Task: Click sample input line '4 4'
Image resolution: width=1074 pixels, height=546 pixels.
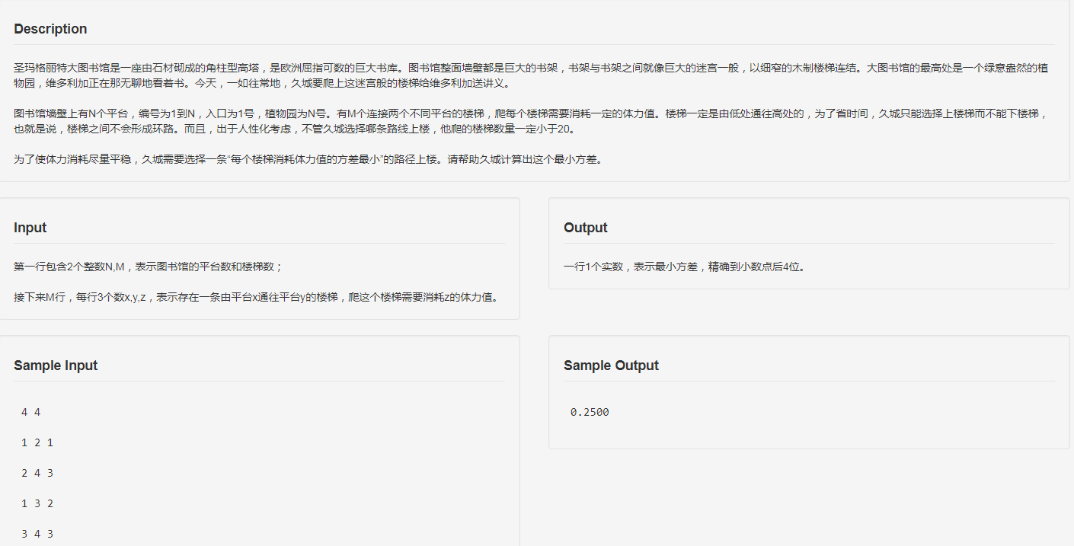Action: coord(31,412)
